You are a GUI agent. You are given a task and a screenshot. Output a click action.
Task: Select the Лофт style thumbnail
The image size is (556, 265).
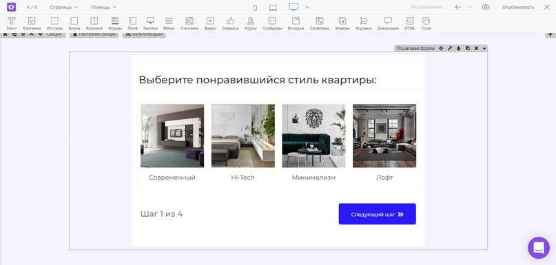(x=384, y=136)
